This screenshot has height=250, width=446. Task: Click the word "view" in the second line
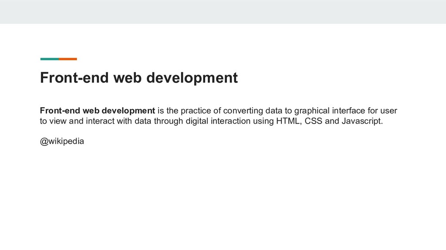[x=58, y=121]
